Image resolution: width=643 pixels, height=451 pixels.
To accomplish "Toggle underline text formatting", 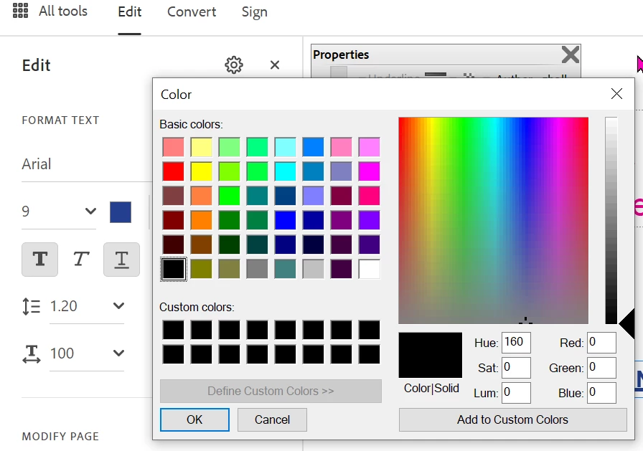I will [x=121, y=260].
